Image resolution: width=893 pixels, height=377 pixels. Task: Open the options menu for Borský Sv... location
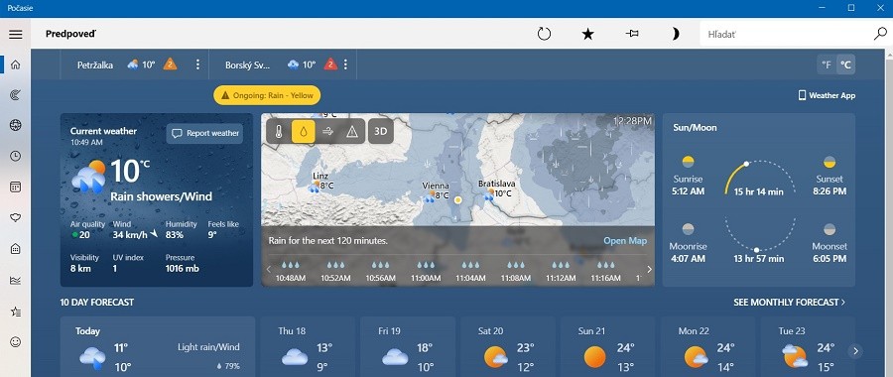pyautogui.click(x=345, y=64)
